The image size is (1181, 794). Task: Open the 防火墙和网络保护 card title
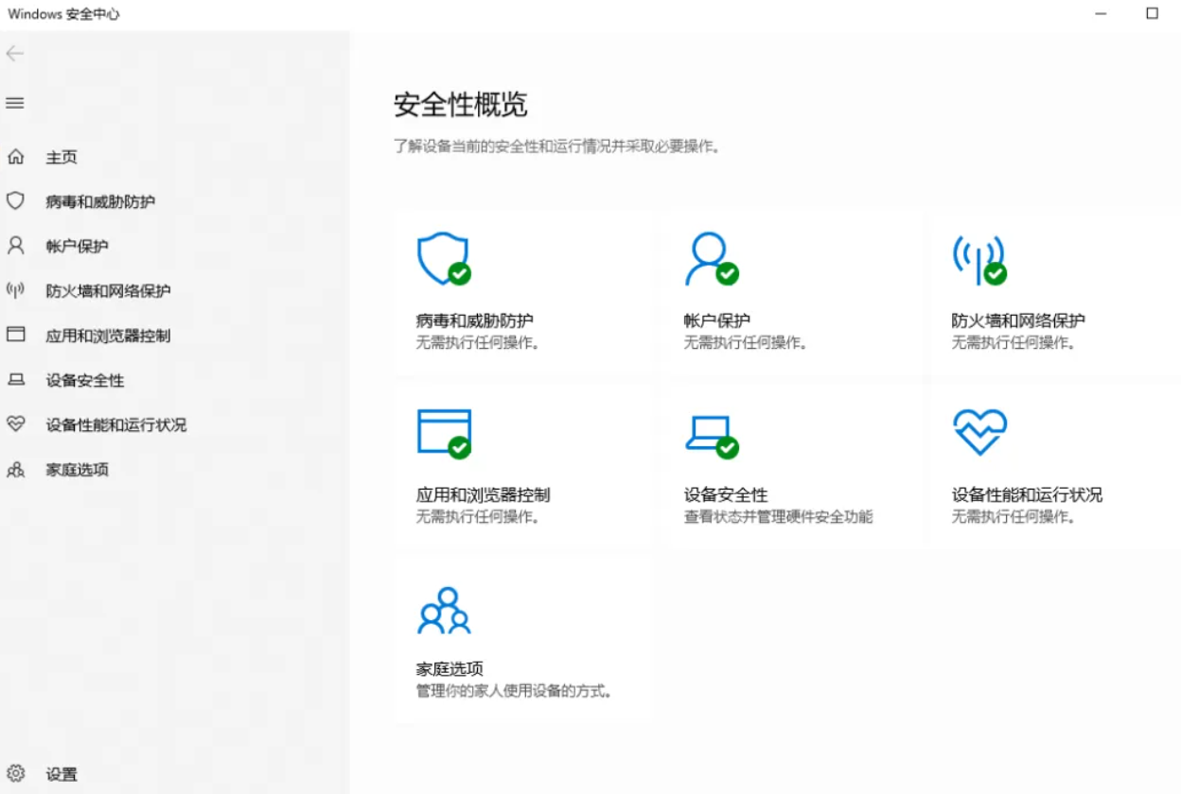1018,320
